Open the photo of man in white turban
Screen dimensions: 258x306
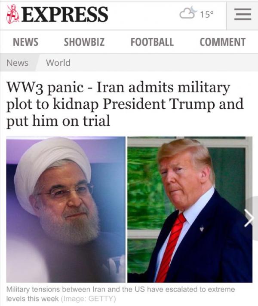66,210
